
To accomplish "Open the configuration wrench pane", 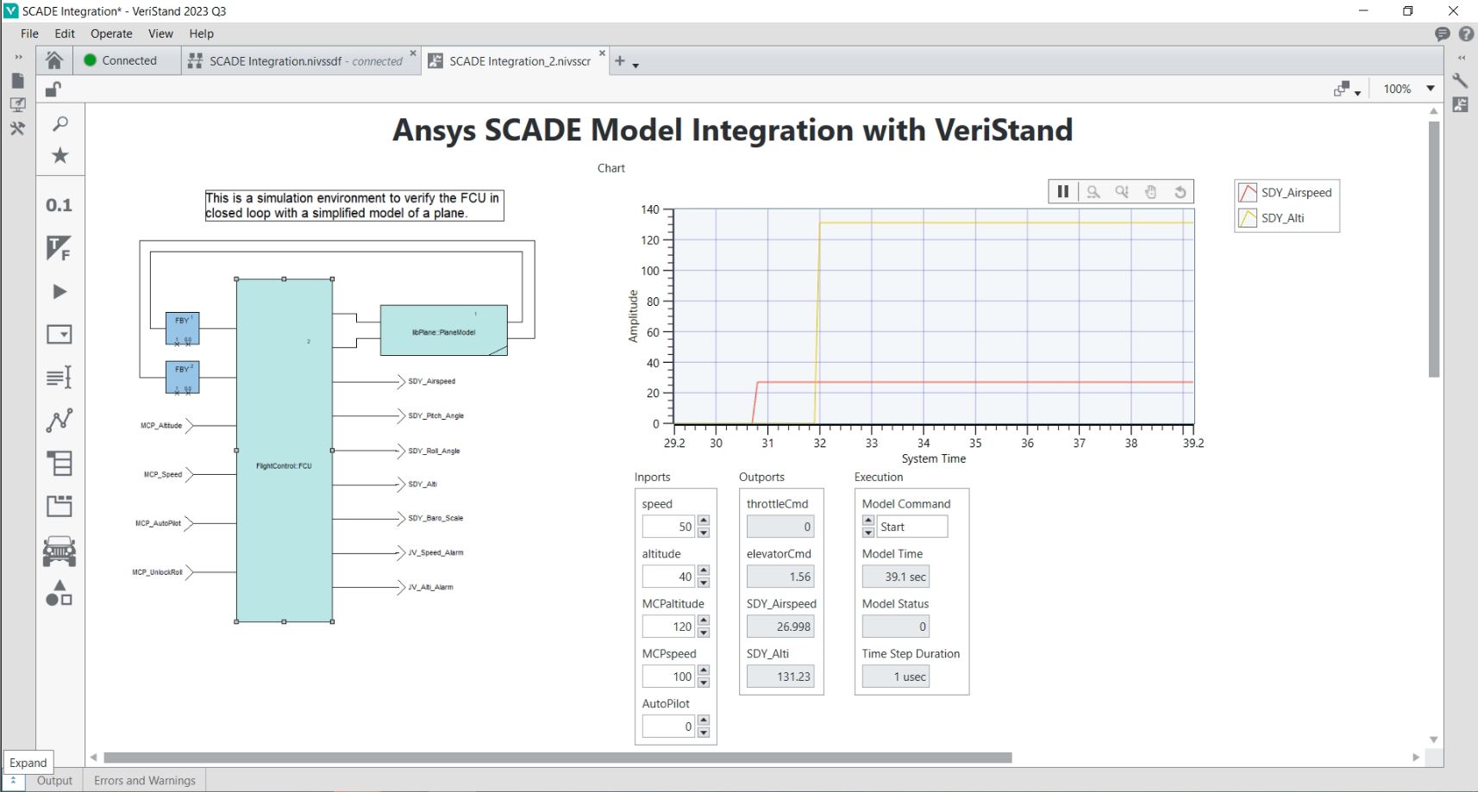I will (1461, 81).
